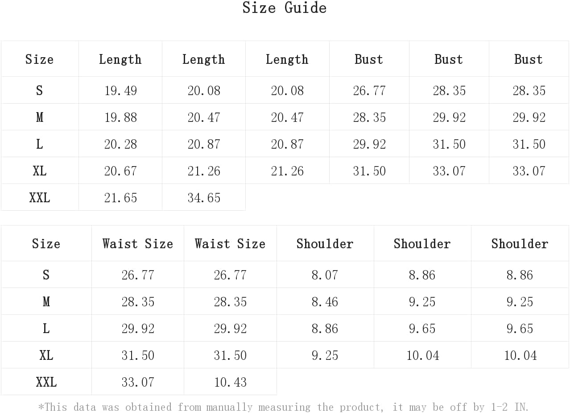The width and height of the screenshot is (570, 413).
Task: Click the 34.65 value in the XXL row
Action: coord(204,198)
